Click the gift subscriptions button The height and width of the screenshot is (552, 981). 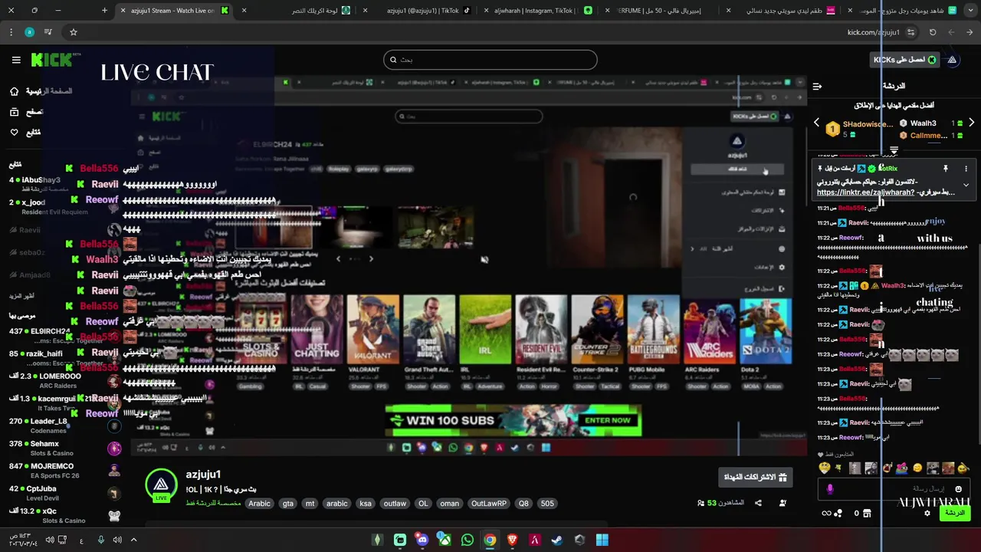point(756,477)
